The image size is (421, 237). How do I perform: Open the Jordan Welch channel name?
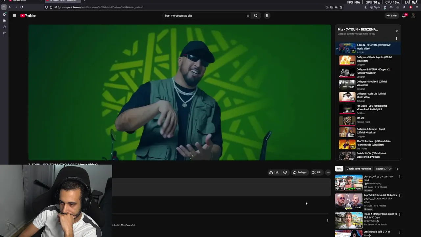coord(370,221)
